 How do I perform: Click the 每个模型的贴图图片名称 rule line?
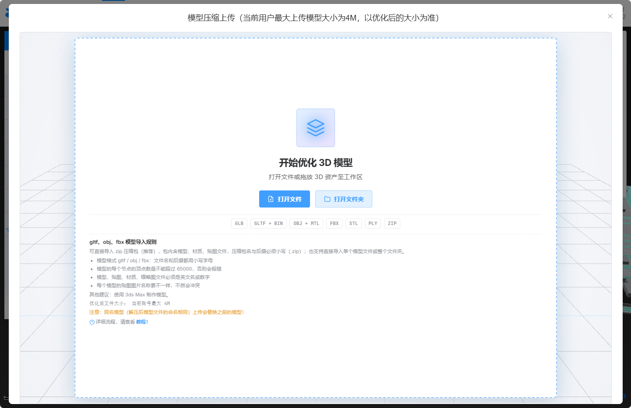coord(148,285)
